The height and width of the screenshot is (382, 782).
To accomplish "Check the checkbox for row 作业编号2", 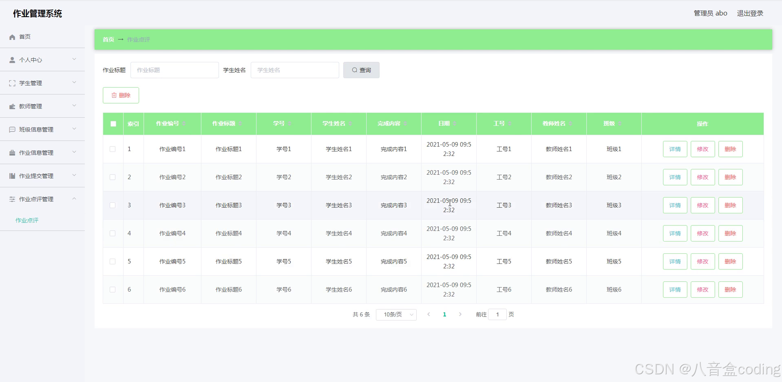I will coord(113,177).
